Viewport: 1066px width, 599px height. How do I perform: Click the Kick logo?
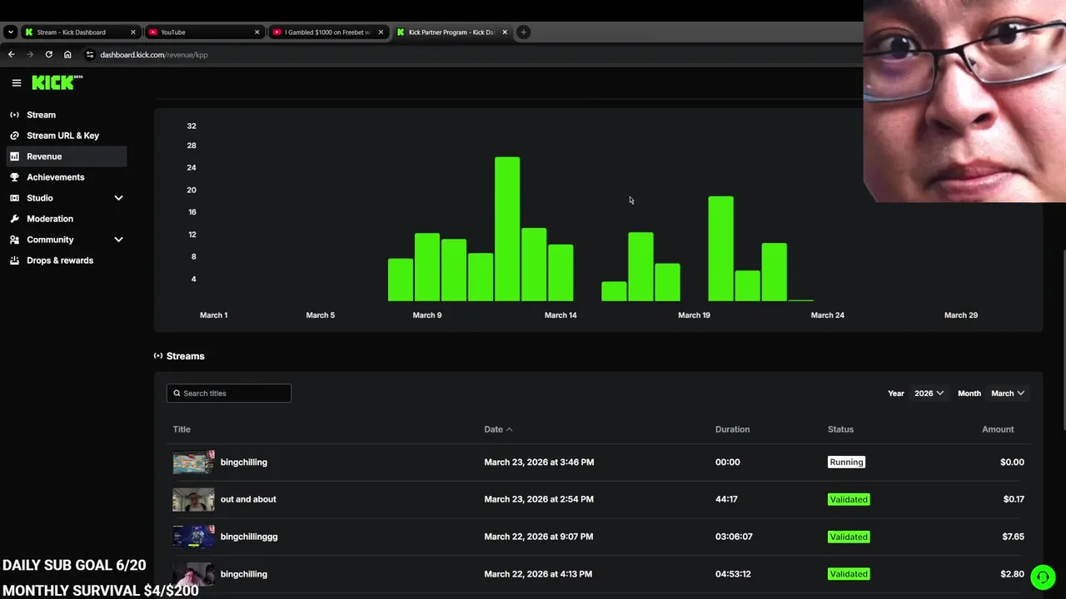pyautogui.click(x=57, y=82)
